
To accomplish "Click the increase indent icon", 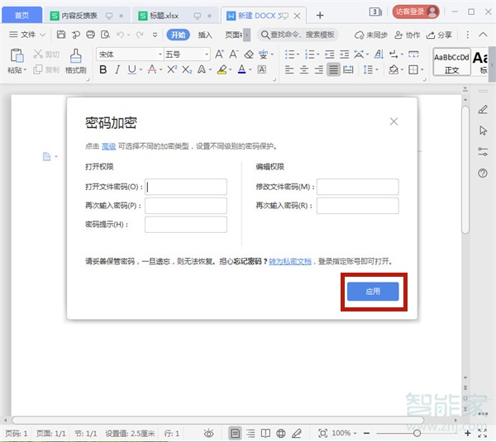I will pyautogui.click(x=344, y=55).
